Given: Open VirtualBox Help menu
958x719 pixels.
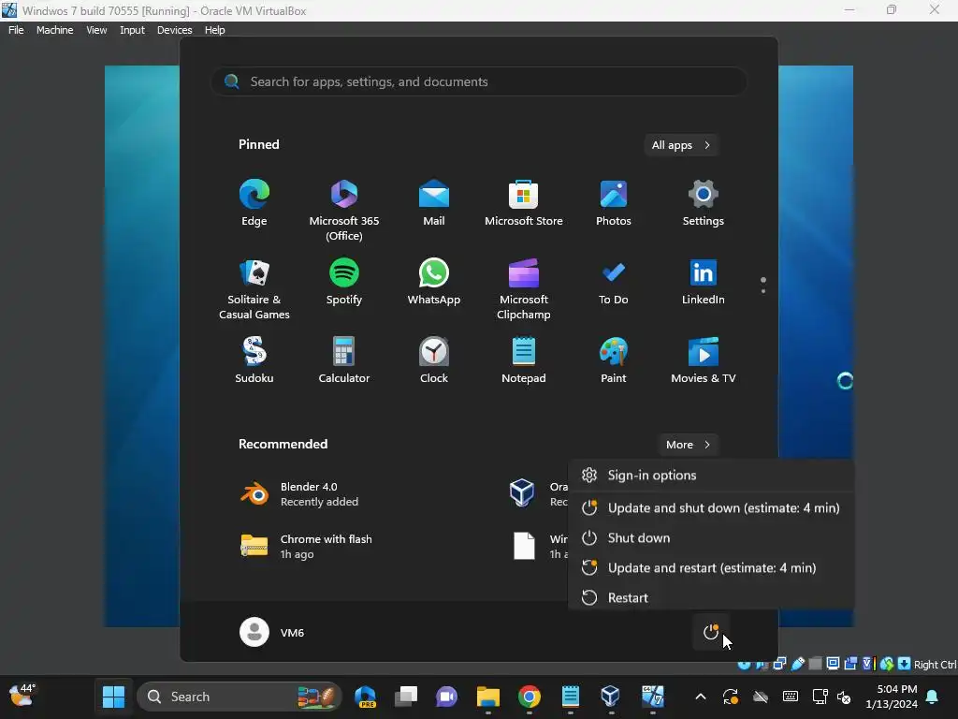Looking at the screenshot, I should coord(214,30).
